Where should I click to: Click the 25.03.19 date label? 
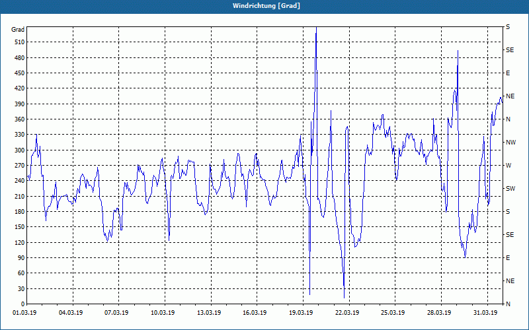point(393,313)
